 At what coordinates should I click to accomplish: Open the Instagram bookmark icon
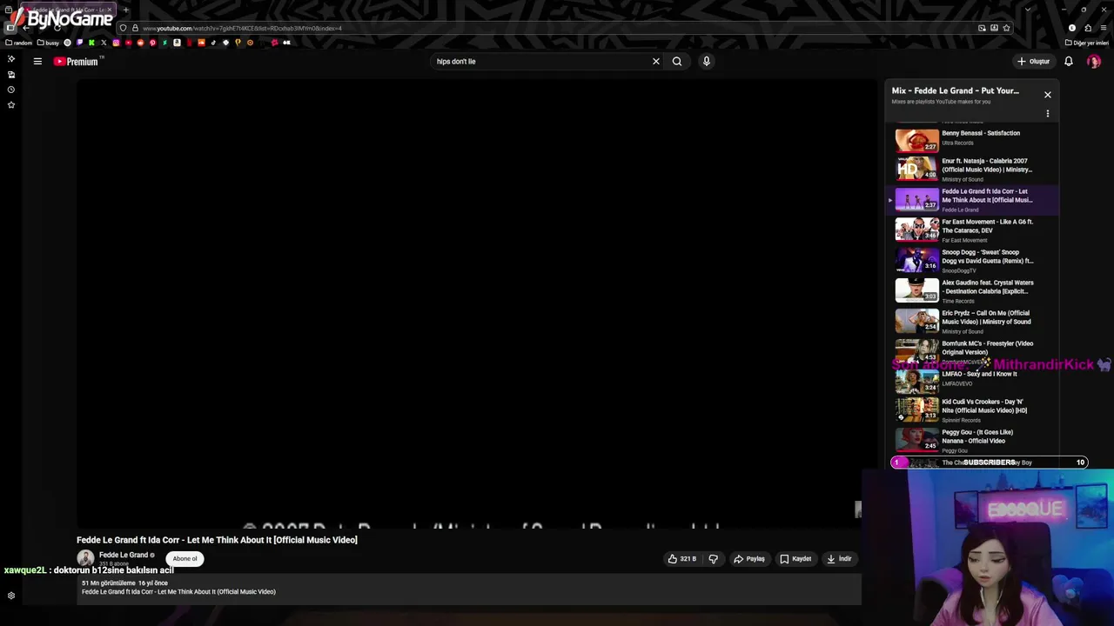[116, 43]
